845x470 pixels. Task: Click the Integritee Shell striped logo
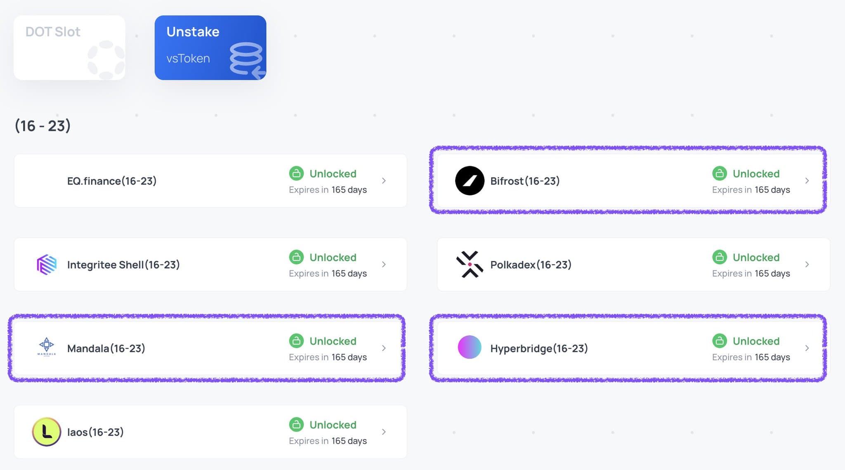click(x=47, y=265)
